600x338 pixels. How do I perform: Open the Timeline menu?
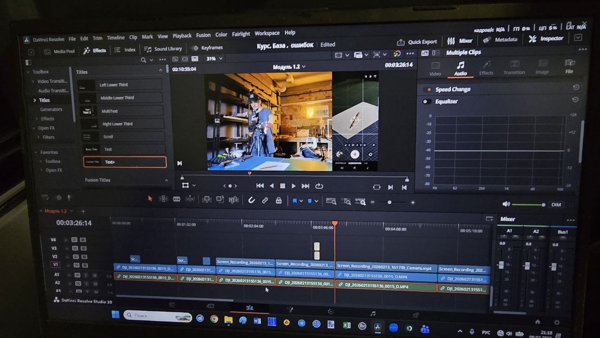[115, 37]
